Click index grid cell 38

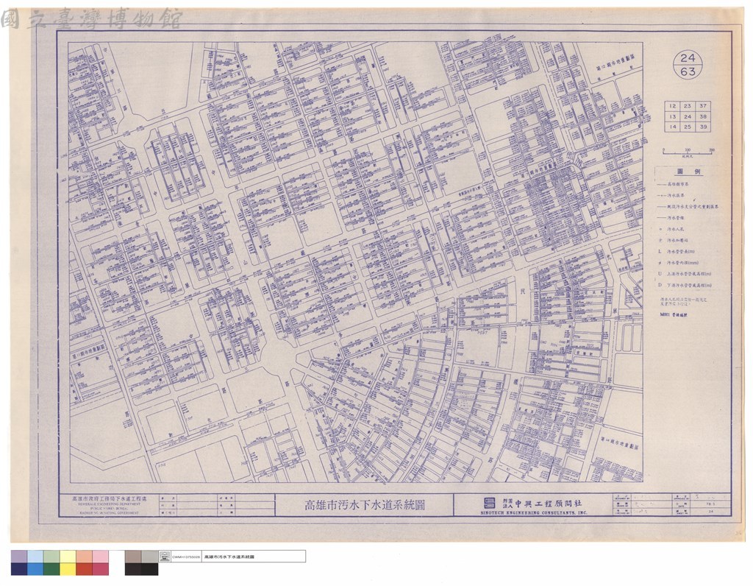point(703,116)
